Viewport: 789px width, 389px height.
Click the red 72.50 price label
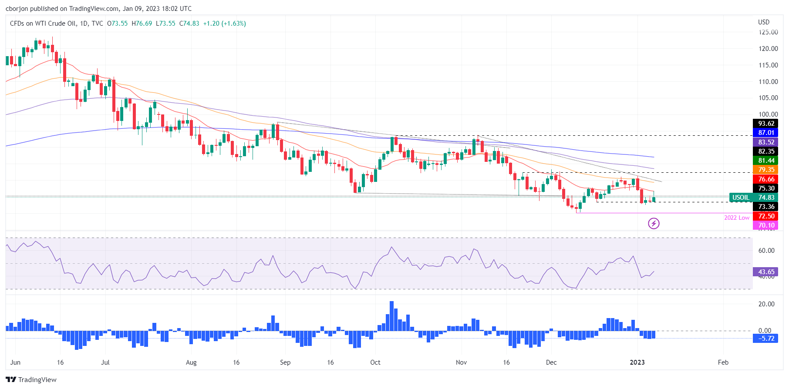766,216
